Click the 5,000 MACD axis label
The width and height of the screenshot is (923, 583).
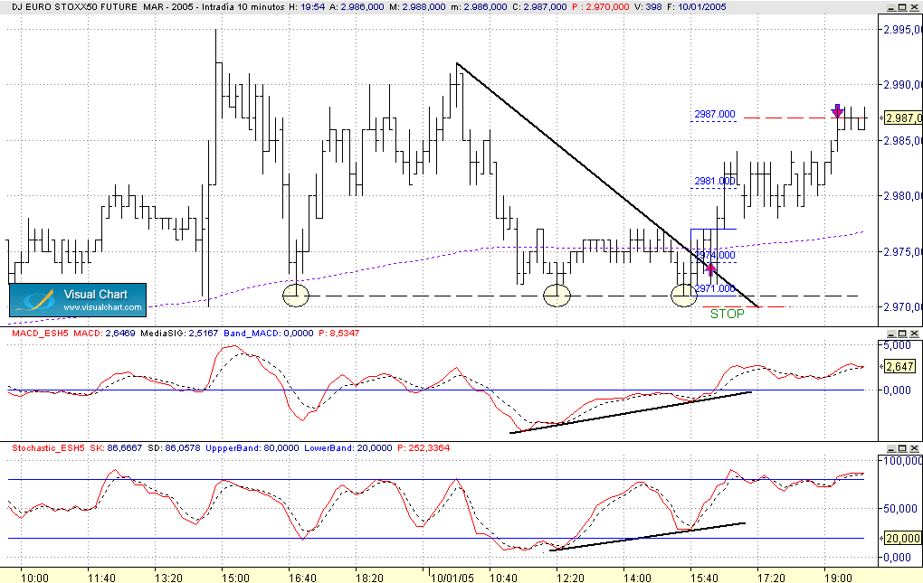tap(897, 345)
